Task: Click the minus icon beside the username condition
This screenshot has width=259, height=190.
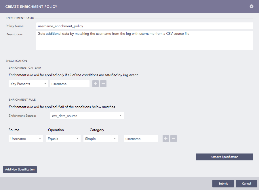Action: [x=103, y=84]
